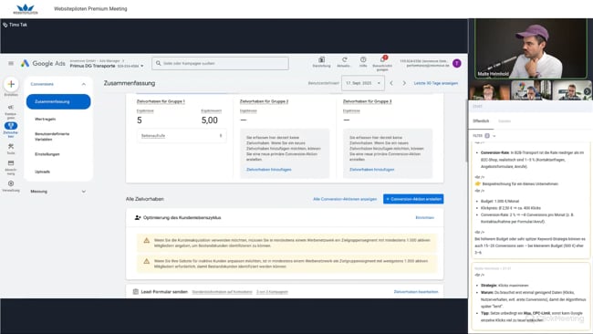Click the Lead-Formular senden clipboard icon
This screenshot has height=334, width=593.
coord(135,292)
